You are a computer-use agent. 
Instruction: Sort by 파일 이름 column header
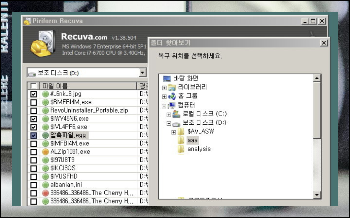click(x=88, y=86)
